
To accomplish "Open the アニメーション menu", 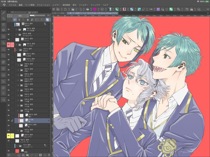I will (x=43, y=5).
